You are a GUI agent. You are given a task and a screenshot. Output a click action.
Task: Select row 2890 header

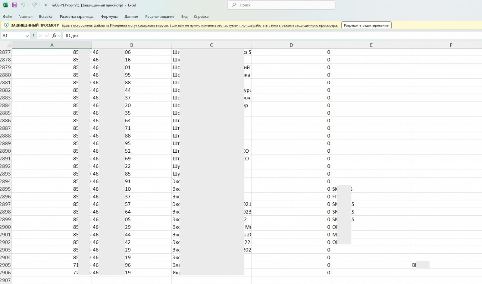tap(6, 151)
